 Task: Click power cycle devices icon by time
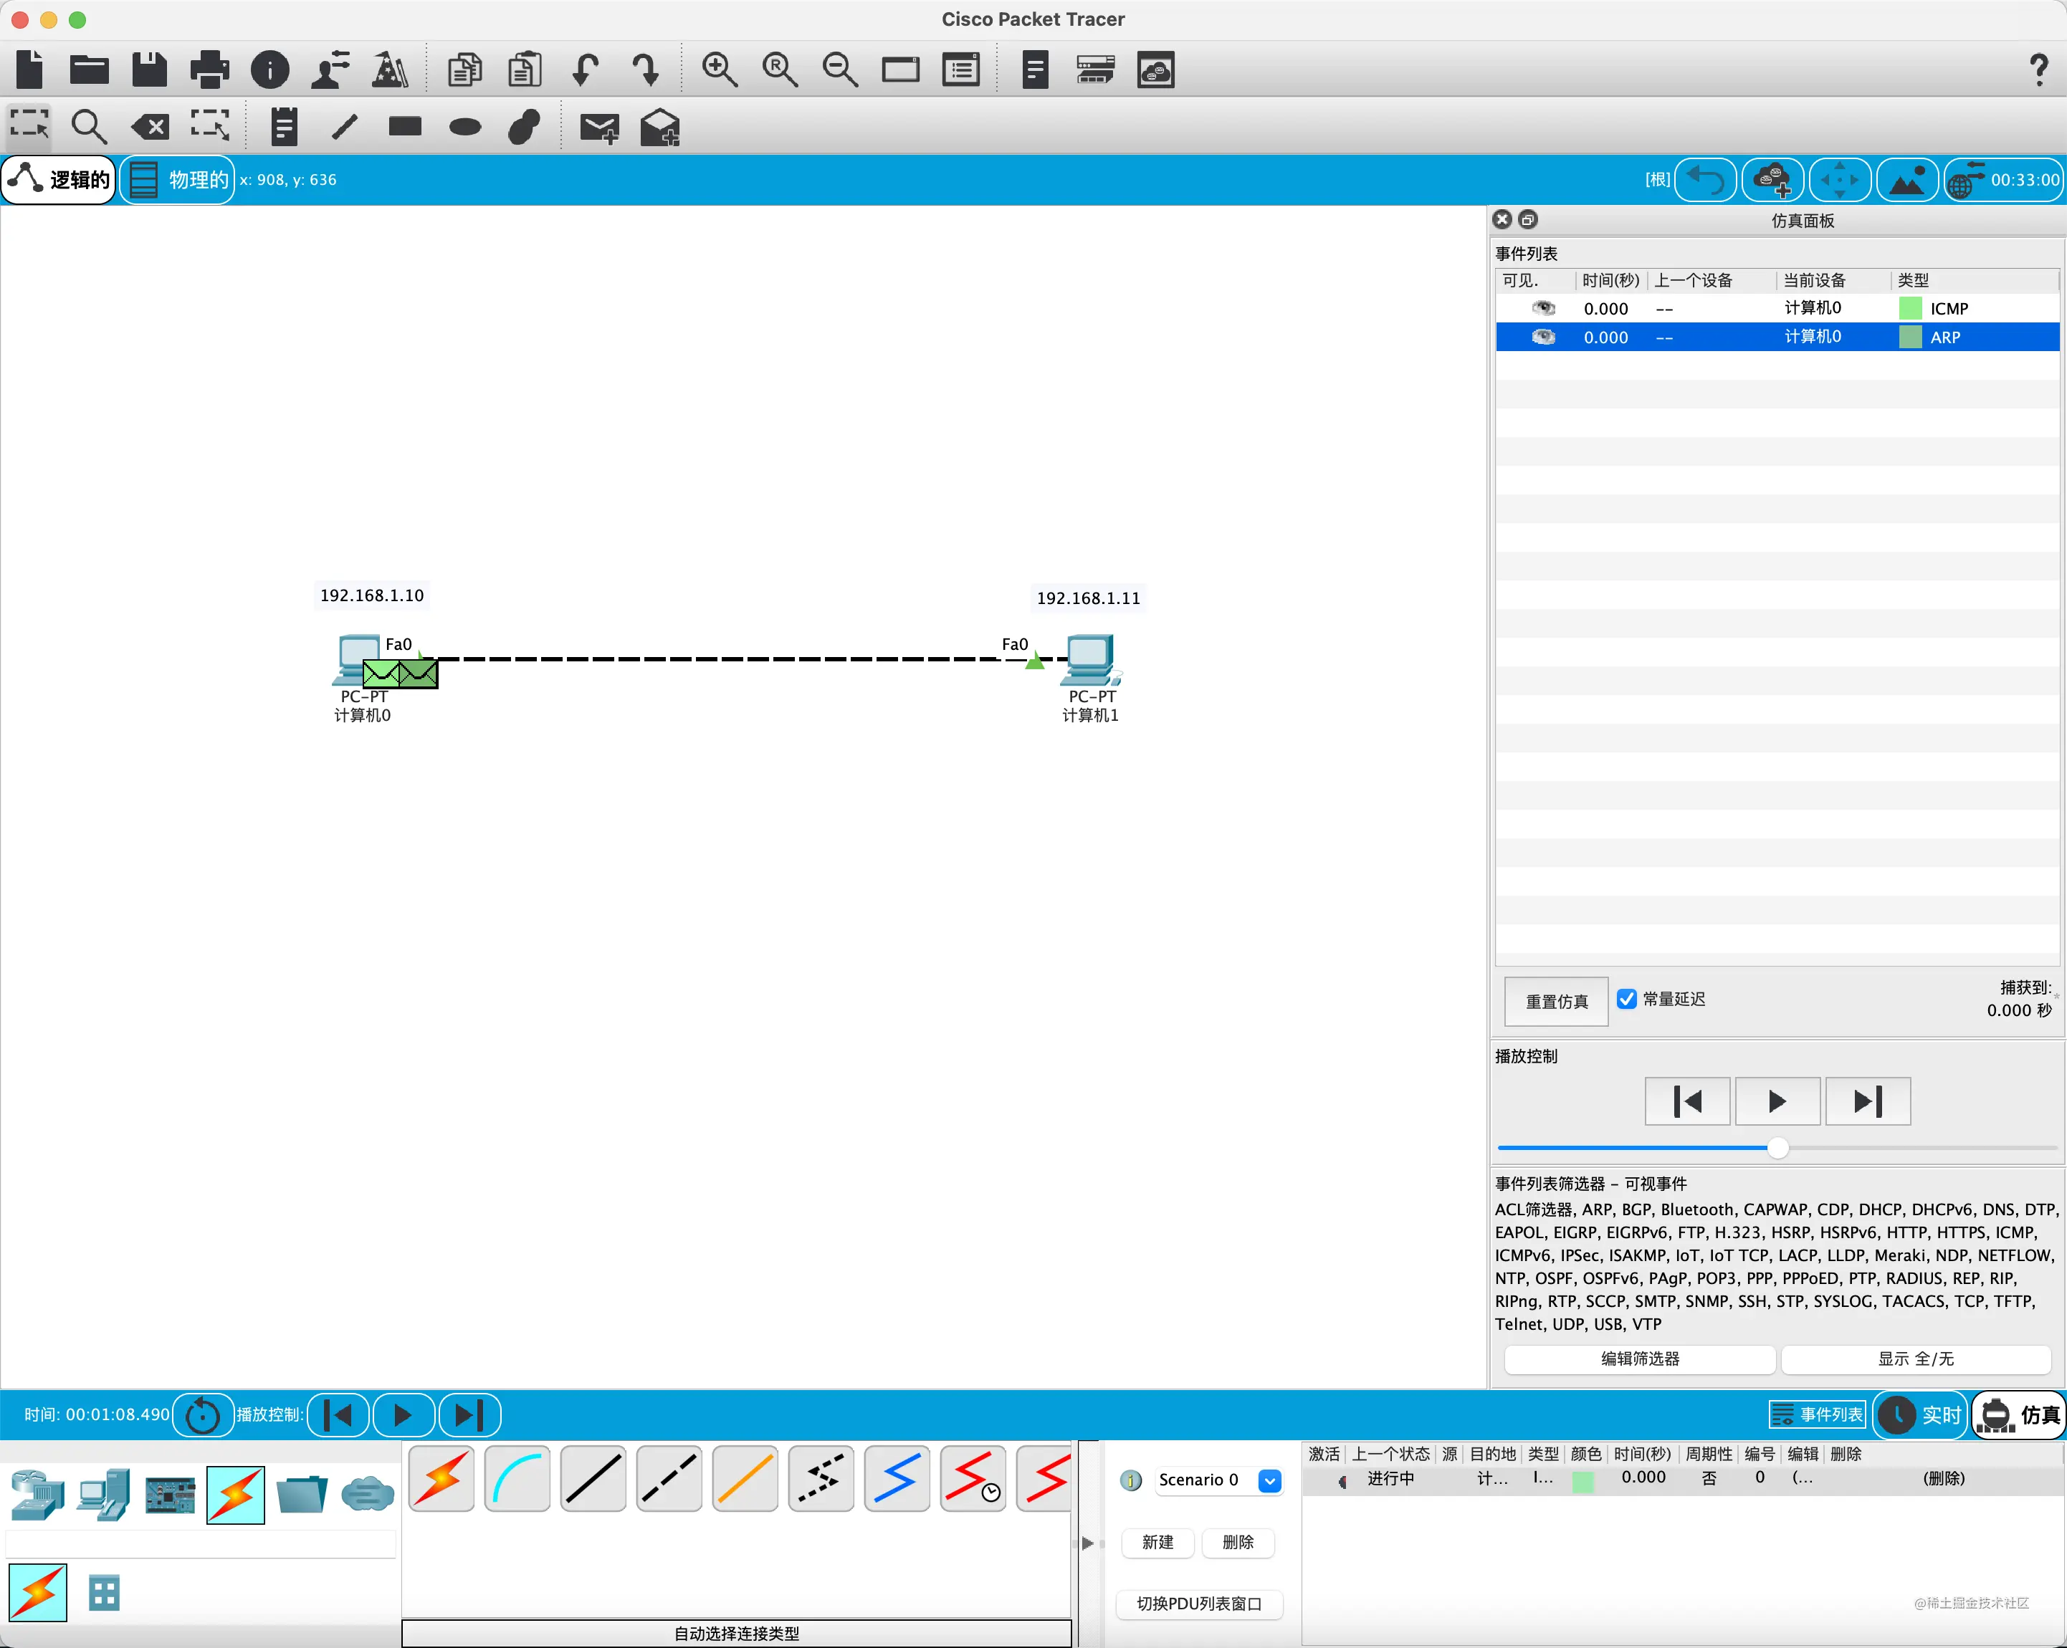coord(202,1415)
